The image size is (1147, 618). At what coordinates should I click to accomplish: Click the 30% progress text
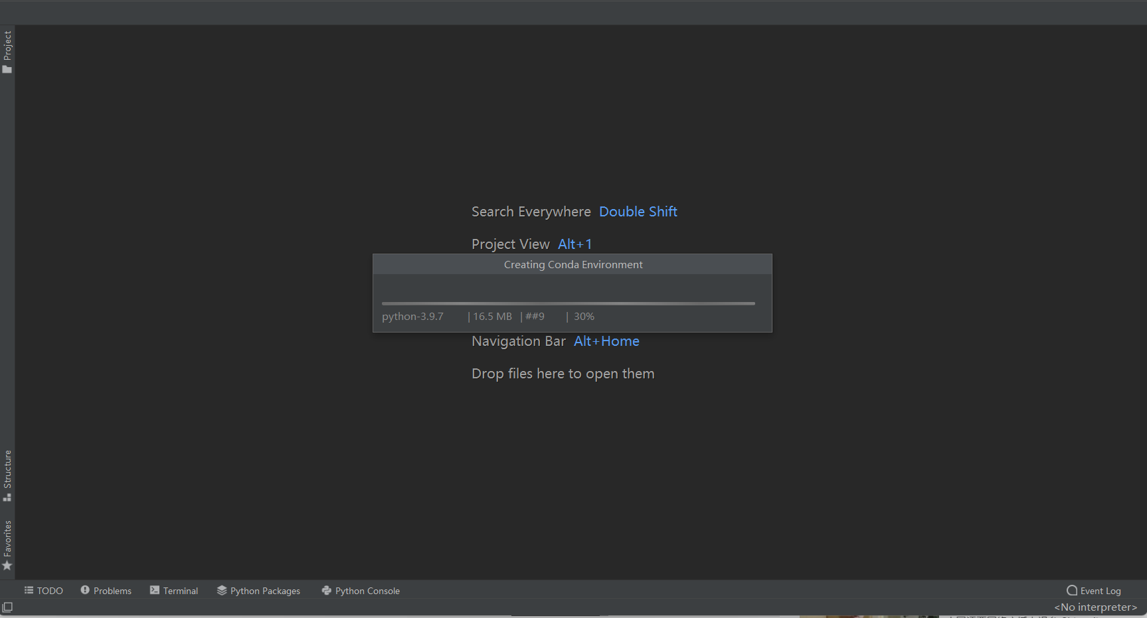coord(584,317)
